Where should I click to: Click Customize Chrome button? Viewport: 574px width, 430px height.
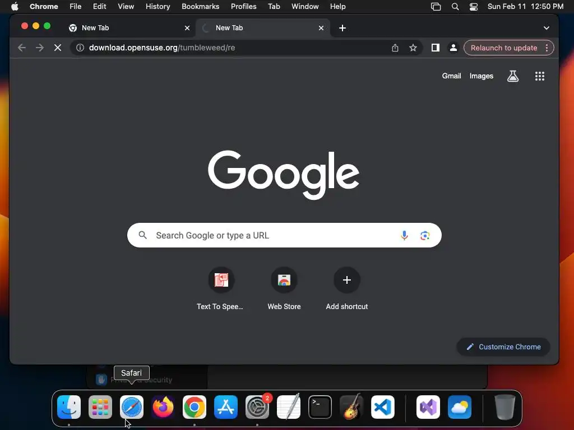[x=503, y=347]
